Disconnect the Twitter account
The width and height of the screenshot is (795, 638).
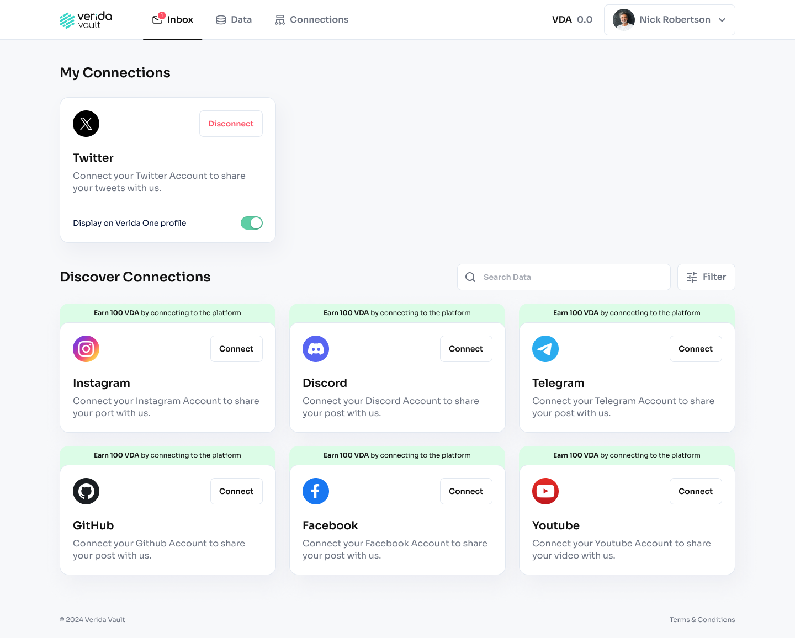coord(231,124)
